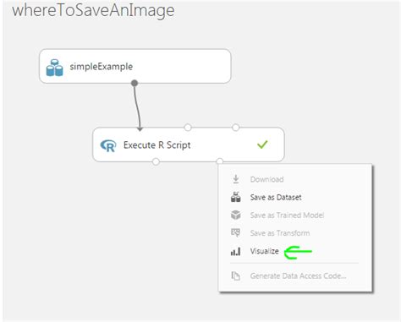The image size is (401, 322).
Task: Click the simpleExample output port
Action: click(x=135, y=83)
